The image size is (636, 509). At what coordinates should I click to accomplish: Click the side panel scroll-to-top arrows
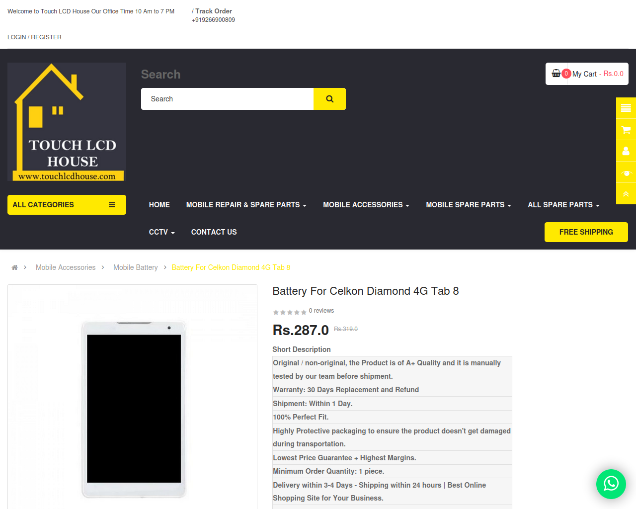pos(626,194)
